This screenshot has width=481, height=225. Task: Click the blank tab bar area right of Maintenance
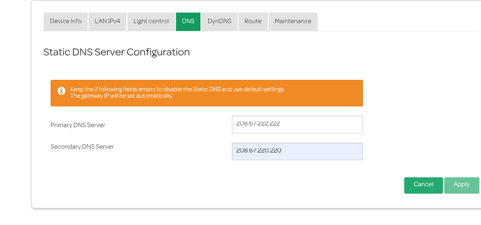coord(395,22)
